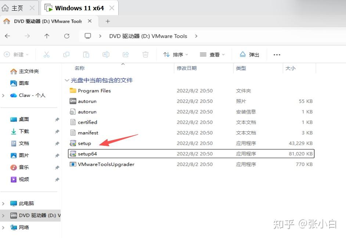The height and width of the screenshot is (238, 346).
Task: Open 网络 in the sidebar
Action: click(x=20, y=227)
